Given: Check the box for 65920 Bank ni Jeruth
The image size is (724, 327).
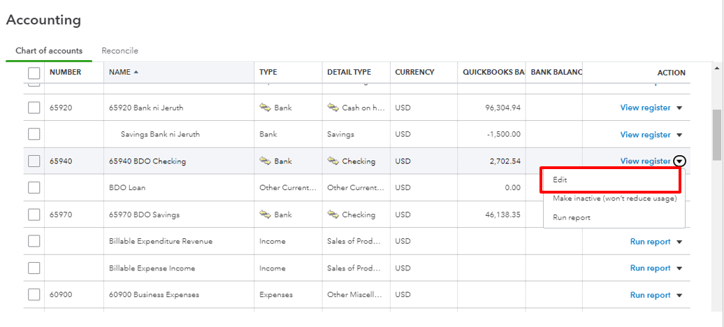Looking at the screenshot, I should [34, 108].
